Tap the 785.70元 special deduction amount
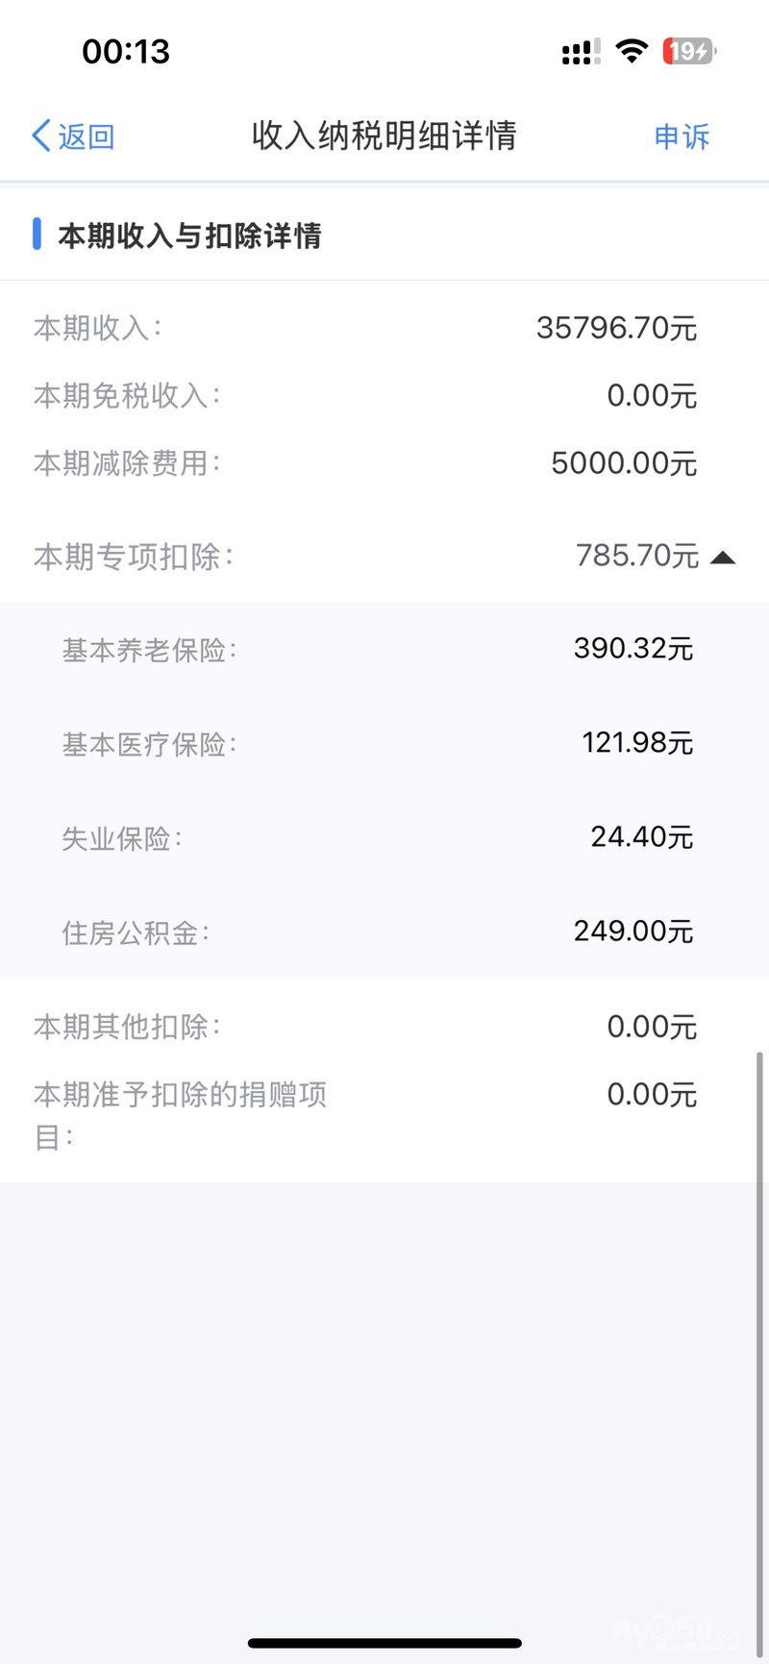The image size is (769, 1664). coord(636,556)
